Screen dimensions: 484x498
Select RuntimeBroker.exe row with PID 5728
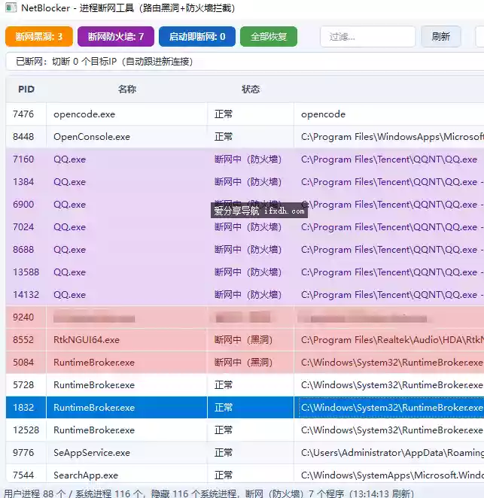245,384
